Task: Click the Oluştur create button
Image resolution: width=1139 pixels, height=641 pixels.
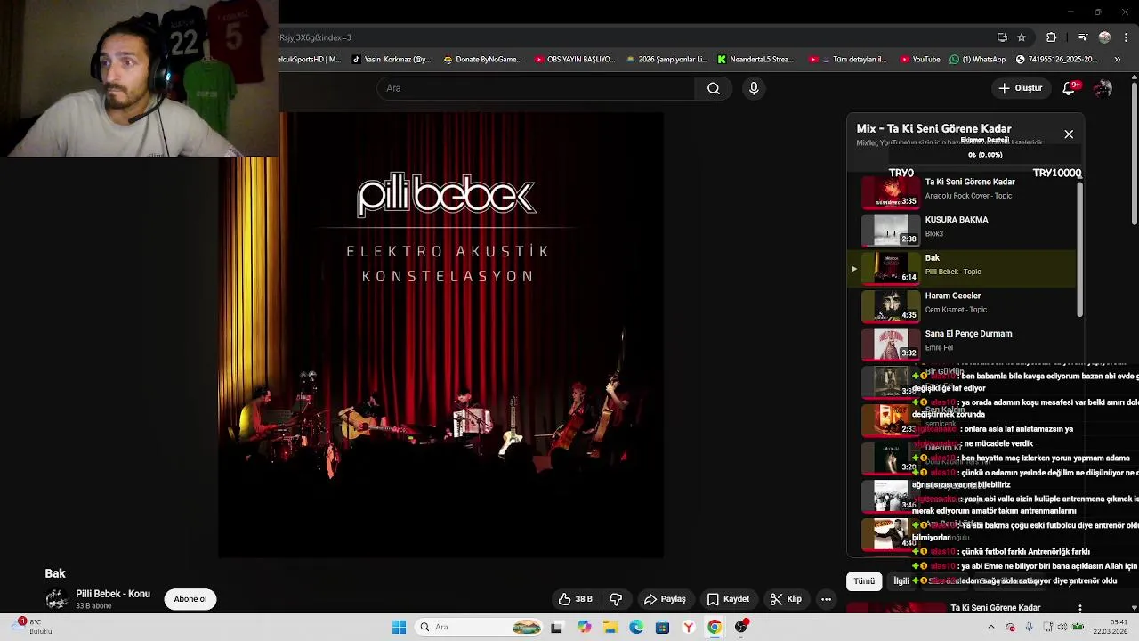Action: (1020, 88)
